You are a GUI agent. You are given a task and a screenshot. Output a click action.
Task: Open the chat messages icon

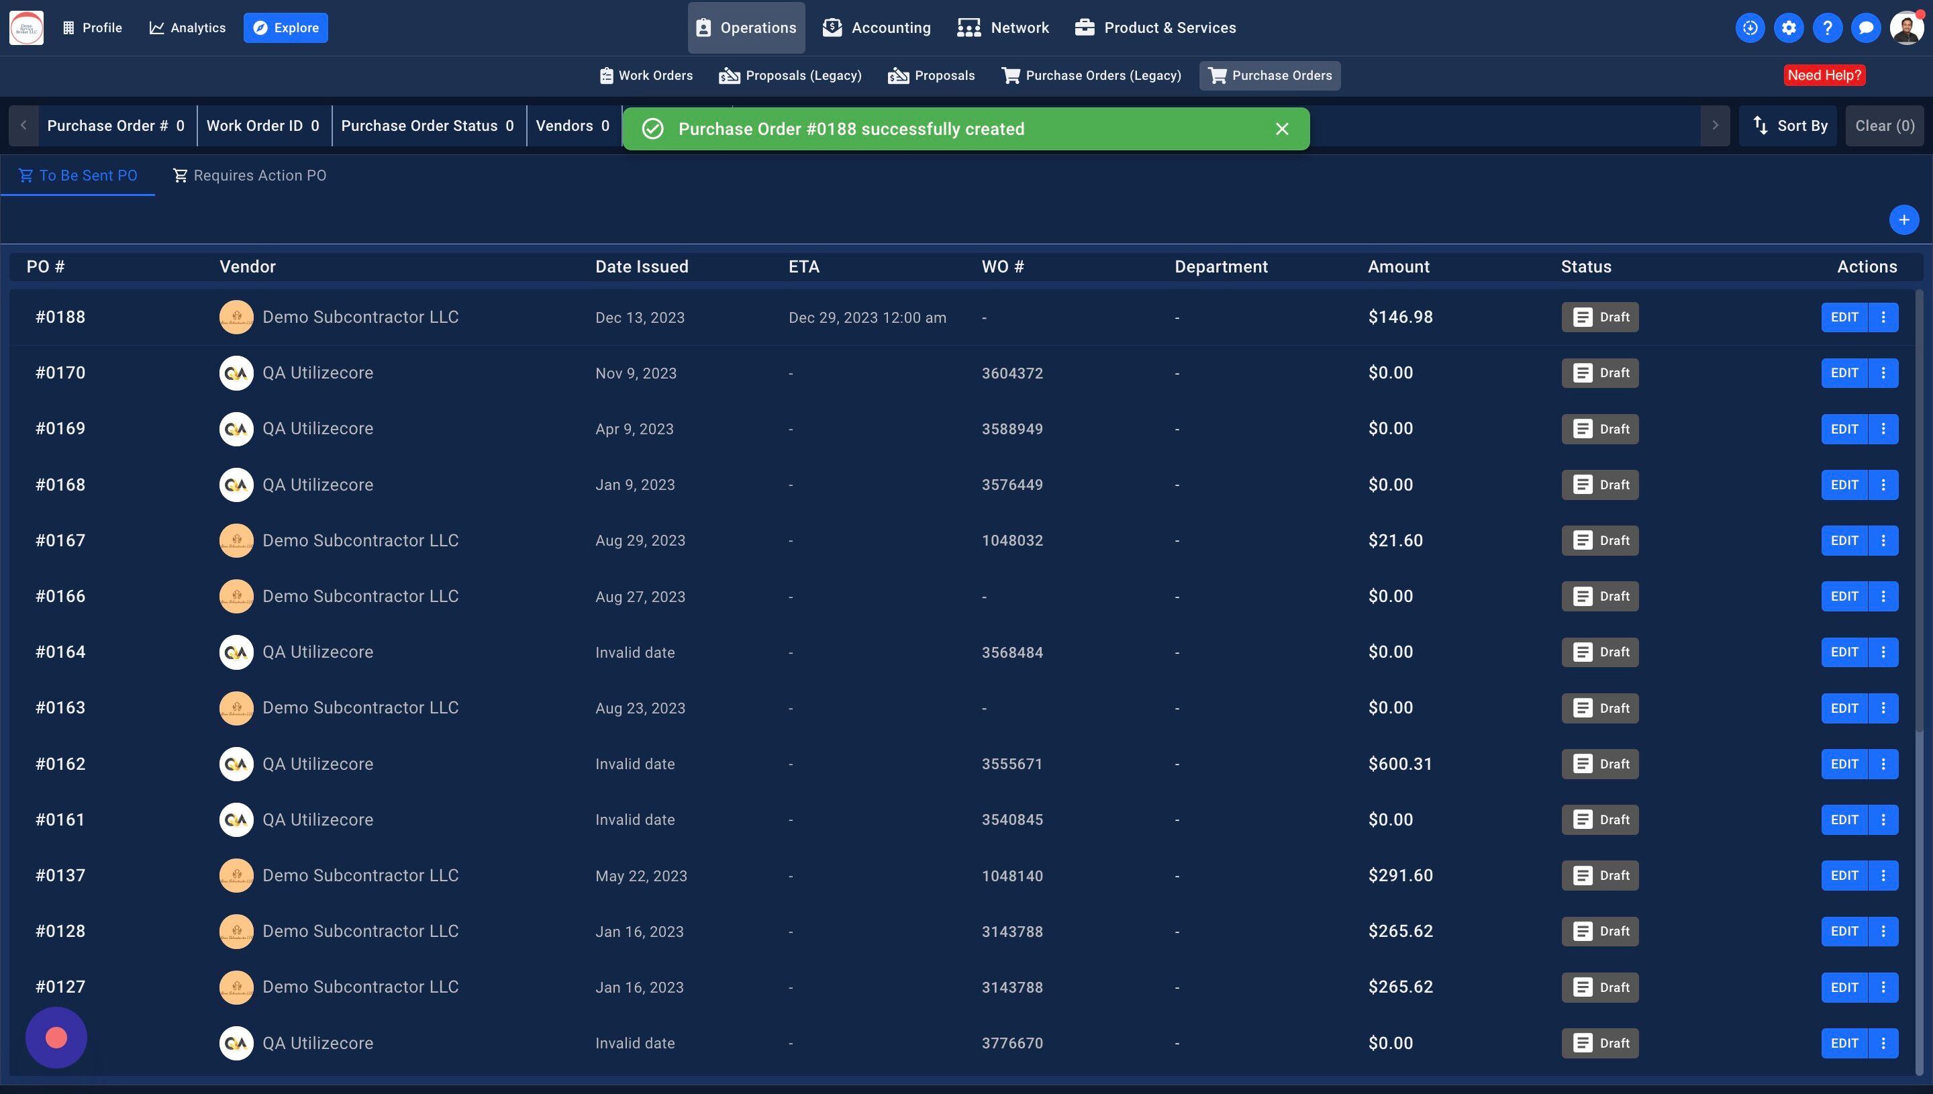pos(1865,28)
